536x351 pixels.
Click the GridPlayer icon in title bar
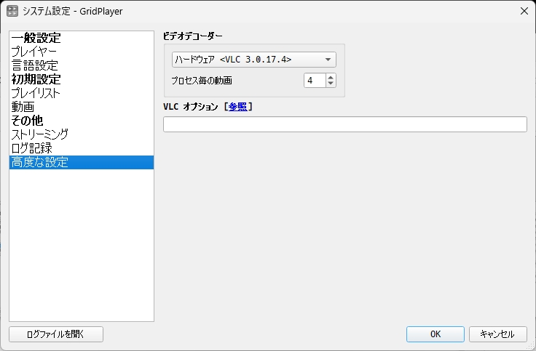[12, 11]
